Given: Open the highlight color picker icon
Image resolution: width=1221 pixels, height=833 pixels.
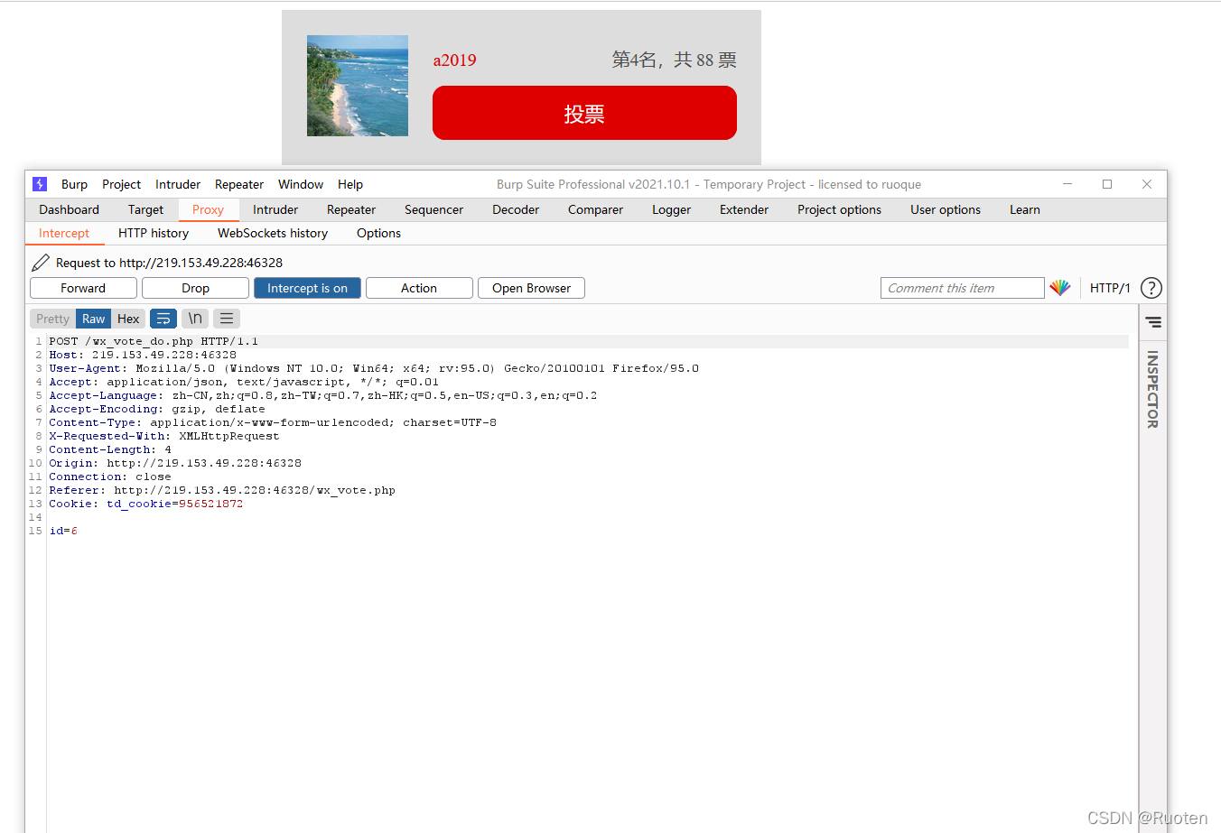Looking at the screenshot, I should [x=1060, y=288].
